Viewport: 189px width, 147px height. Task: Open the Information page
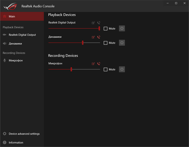coord(16,143)
